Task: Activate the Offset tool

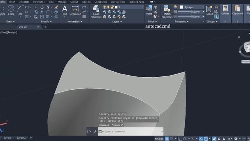Action: point(56,17)
